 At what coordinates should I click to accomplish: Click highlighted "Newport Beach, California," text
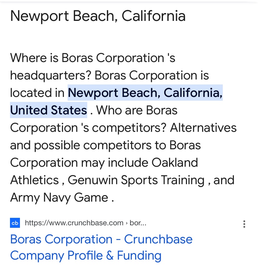pos(145,93)
